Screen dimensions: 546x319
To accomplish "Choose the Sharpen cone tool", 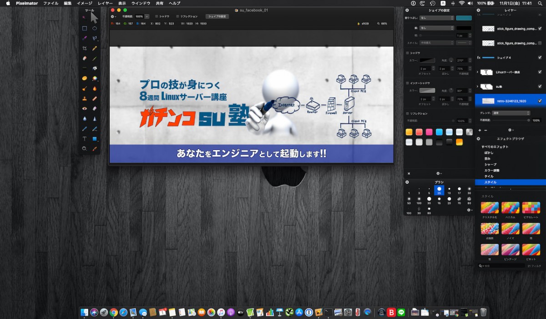I will click(95, 119).
